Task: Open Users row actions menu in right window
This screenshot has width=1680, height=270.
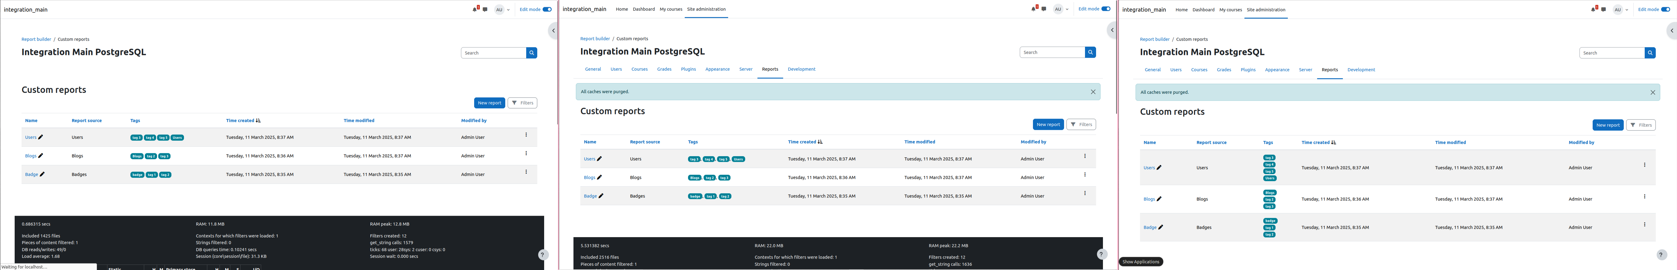Action: tap(1644, 165)
